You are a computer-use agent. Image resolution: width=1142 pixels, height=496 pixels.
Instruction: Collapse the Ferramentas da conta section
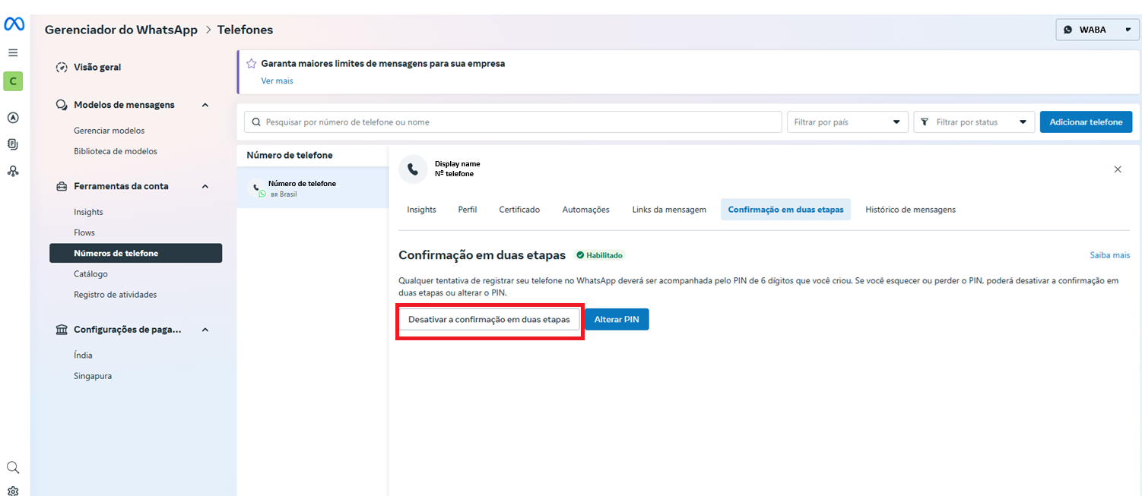click(205, 186)
